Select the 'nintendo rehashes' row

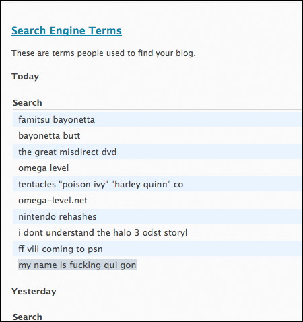[x=157, y=216]
